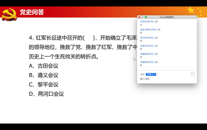Click sender name 刘念秋 in the chat

[x=143, y=22]
